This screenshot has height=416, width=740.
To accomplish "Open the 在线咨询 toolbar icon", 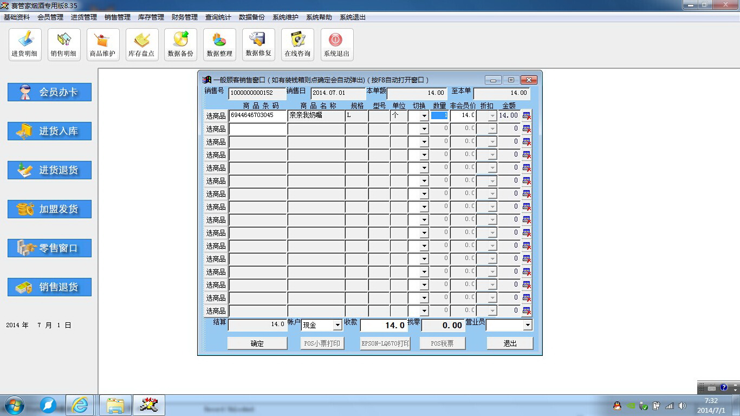I will tap(298, 44).
